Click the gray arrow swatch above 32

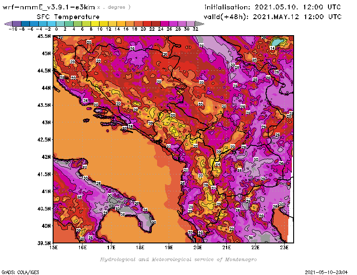[199, 24]
